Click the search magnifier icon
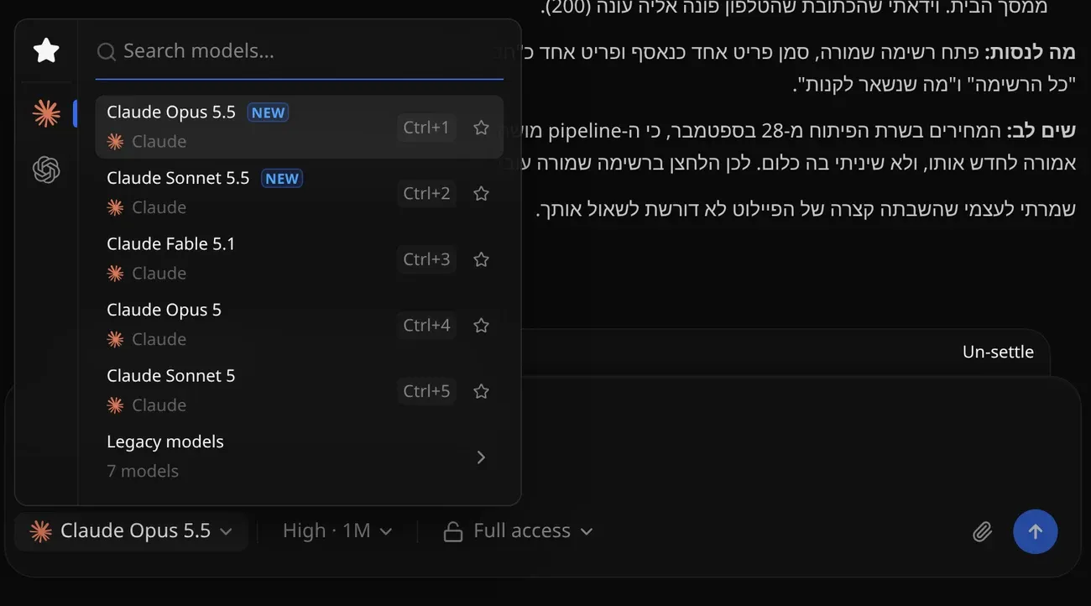Viewport: 1091px width, 606px height. [x=106, y=52]
